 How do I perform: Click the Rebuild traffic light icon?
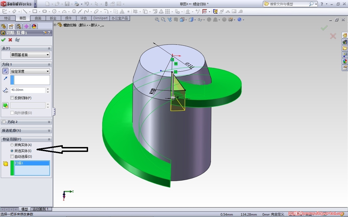106,4
